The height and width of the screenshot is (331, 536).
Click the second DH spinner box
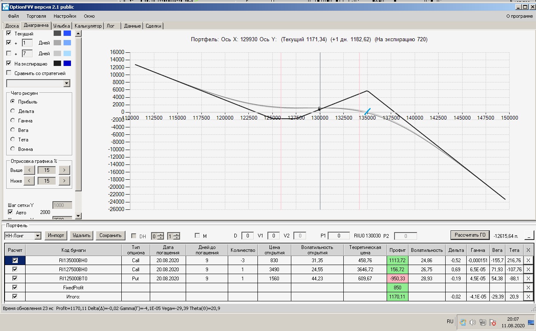(173, 236)
